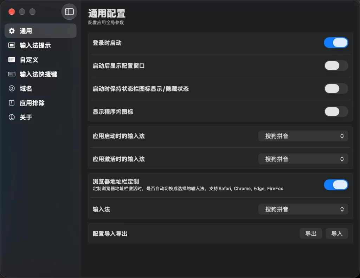The image size is (360, 278).
Task: Toggle the sidebar visibility icon
Action: [69, 12]
